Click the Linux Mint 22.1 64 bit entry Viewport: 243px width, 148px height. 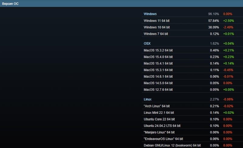(x=159, y=113)
